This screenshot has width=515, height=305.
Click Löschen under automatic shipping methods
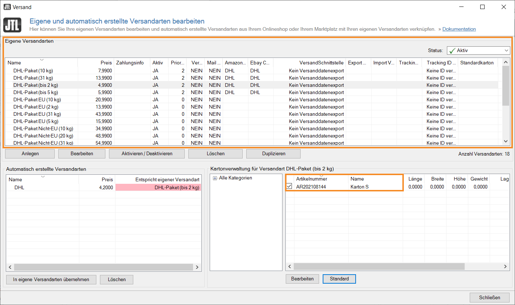(117, 280)
